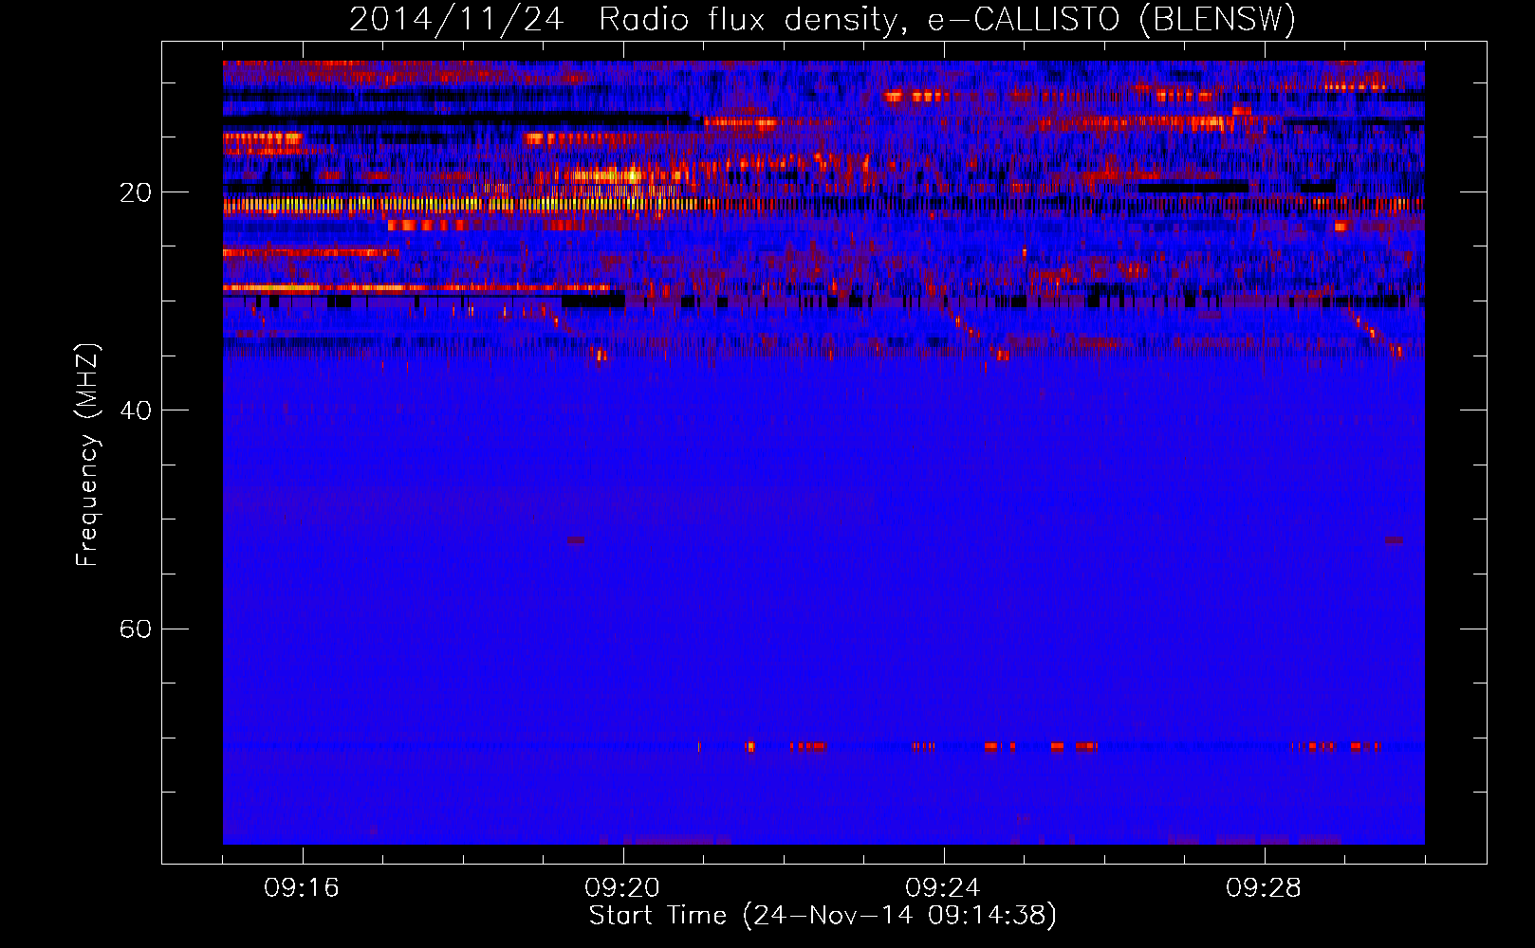Image resolution: width=1535 pixels, height=948 pixels.
Task: Click the 40 frequency tick label
Action: [x=136, y=410]
